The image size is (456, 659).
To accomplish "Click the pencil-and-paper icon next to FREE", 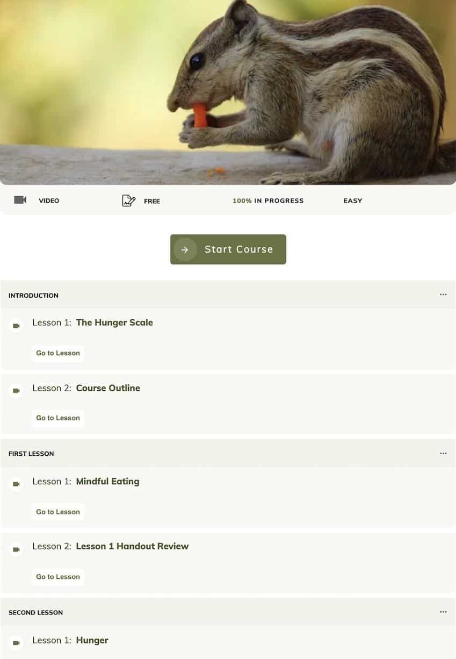I will 129,201.
